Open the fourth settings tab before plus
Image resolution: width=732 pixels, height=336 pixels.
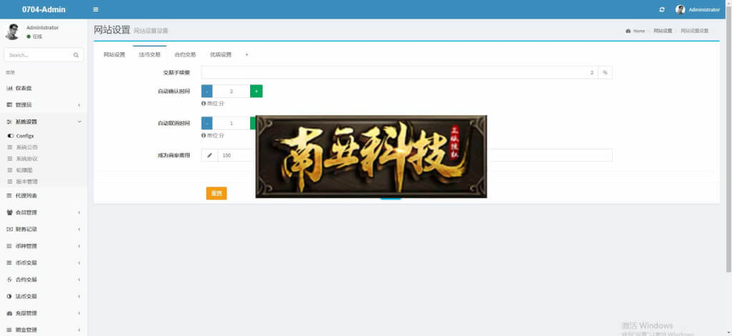click(x=221, y=54)
